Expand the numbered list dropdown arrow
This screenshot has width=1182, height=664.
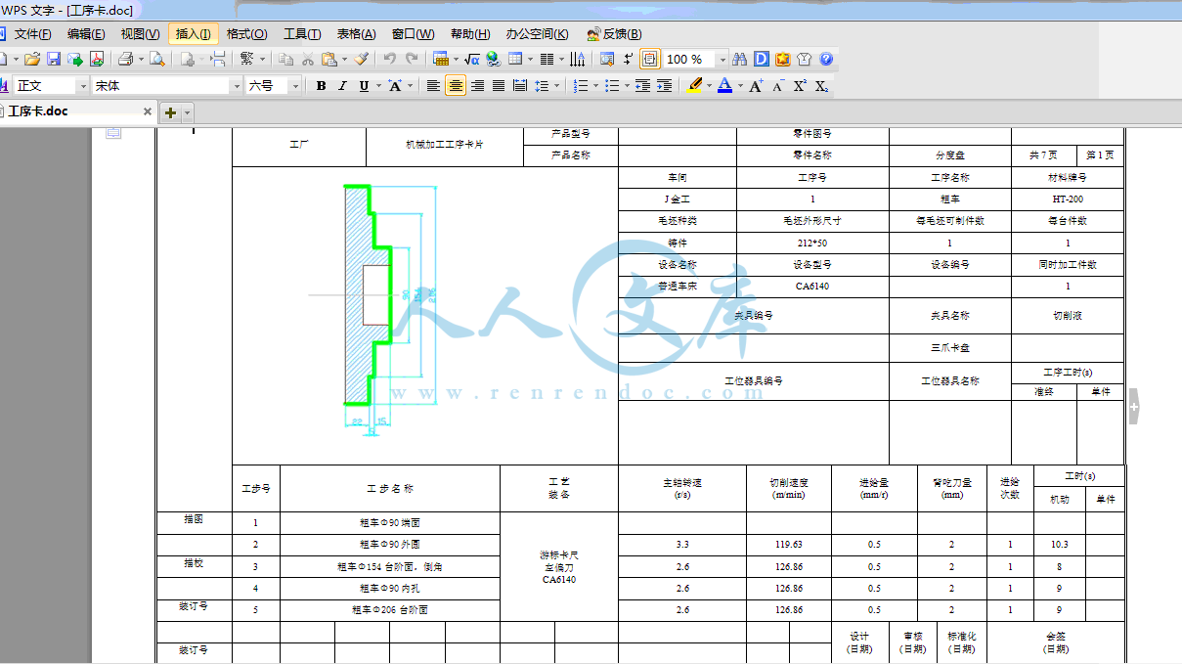(595, 86)
